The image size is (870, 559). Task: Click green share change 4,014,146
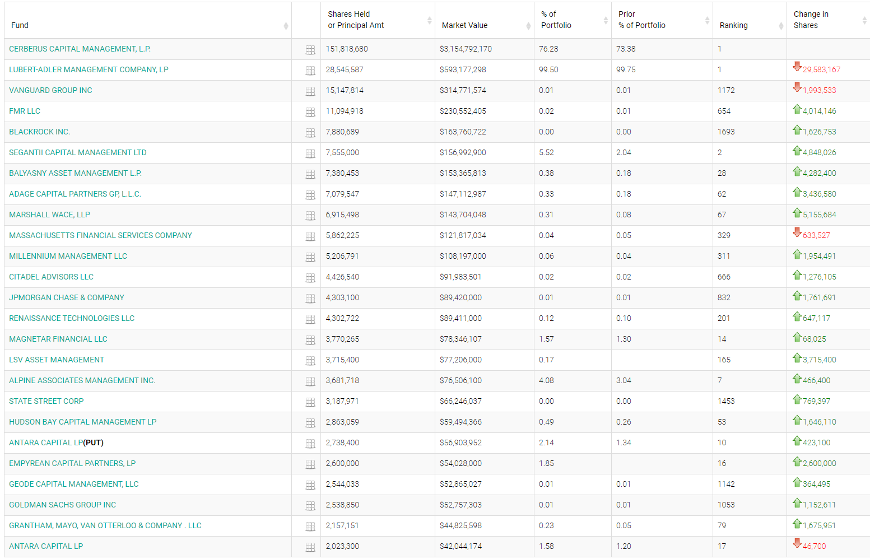click(819, 111)
